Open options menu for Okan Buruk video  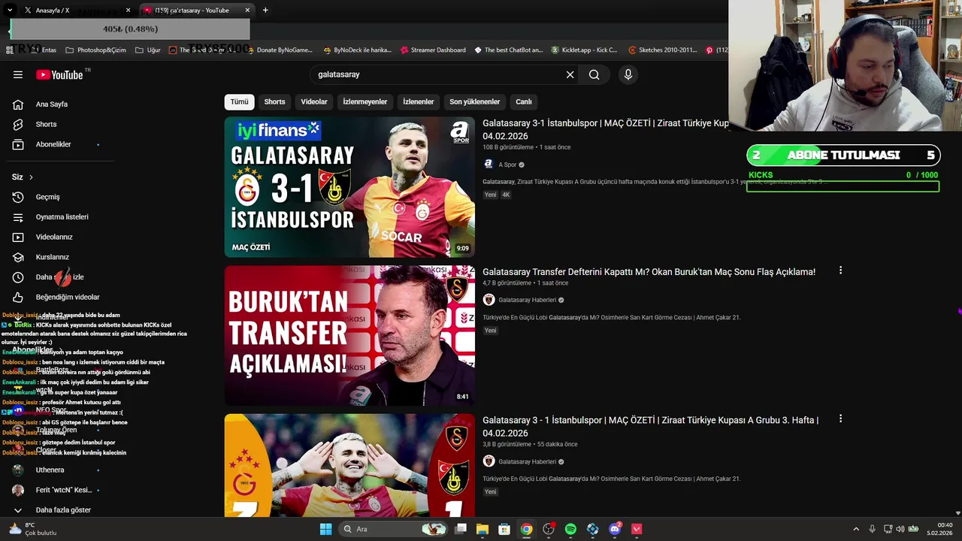pyautogui.click(x=840, y=270)
